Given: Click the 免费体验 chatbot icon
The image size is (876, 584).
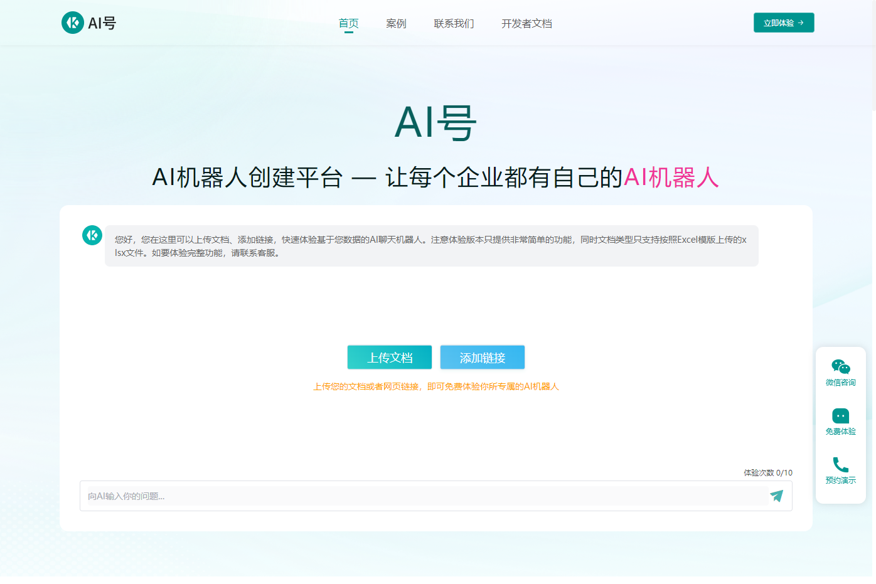Looking at the screenshot, I should pyautogui.click(x=841, y=416).
